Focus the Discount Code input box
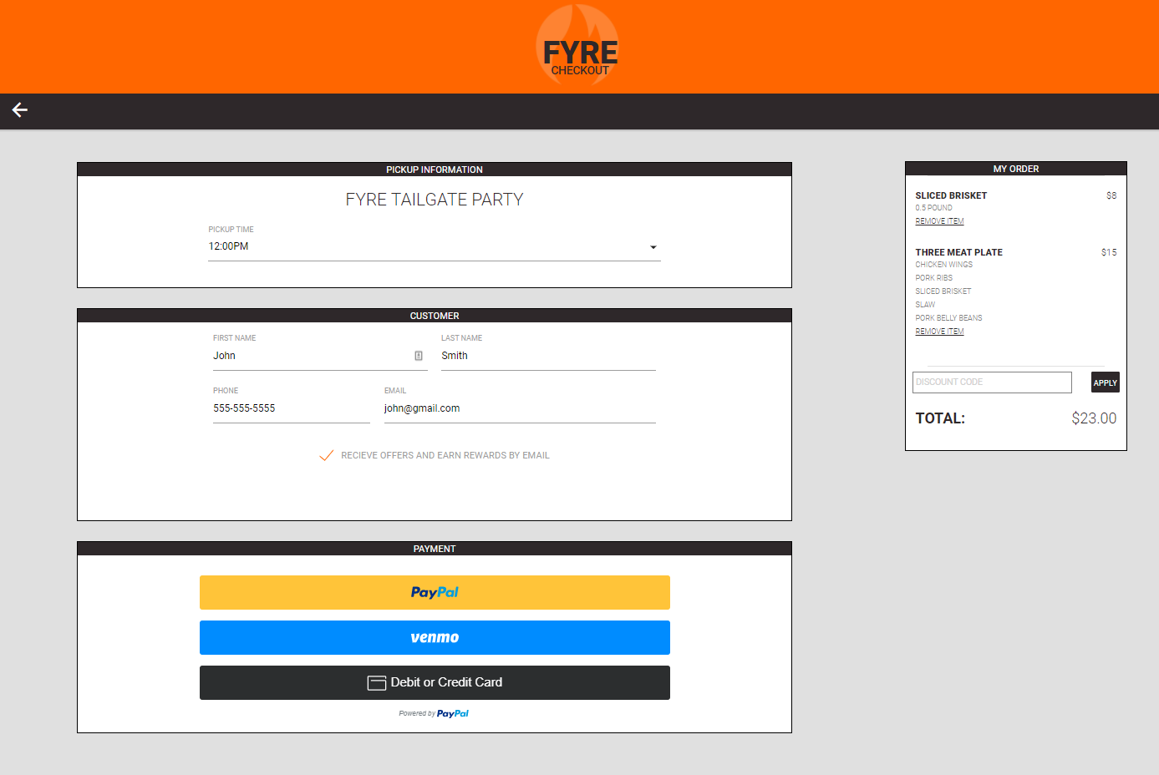Image resolution: width=1159 pixels, height=775 pixels. point(992,382)
